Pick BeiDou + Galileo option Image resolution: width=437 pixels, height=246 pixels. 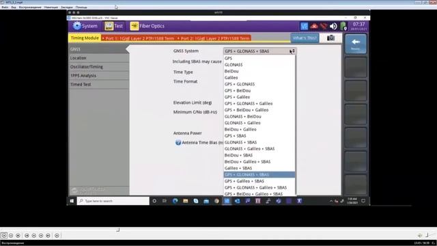tap(259, 129)
